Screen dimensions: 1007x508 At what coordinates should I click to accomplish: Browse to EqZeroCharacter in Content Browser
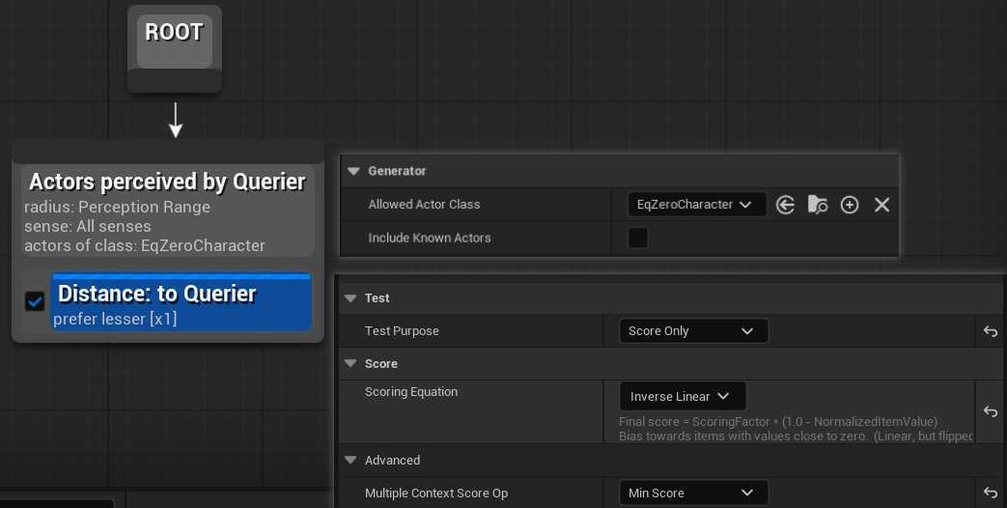point(818,205)
